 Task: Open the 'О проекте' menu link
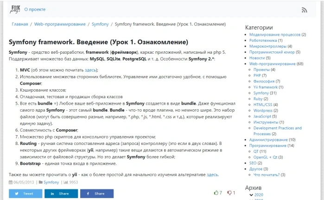click(35, 10)
